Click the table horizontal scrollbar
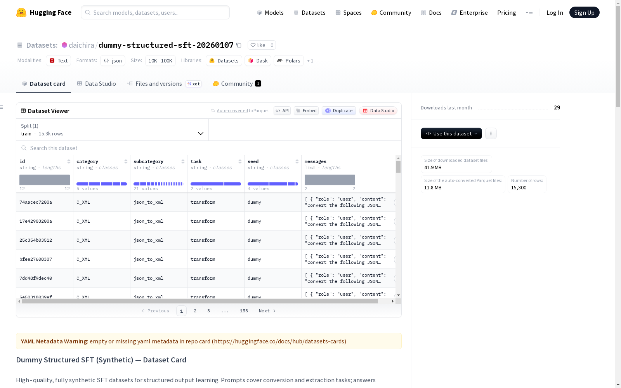The image size is (621, 388). tap(200, 301)
